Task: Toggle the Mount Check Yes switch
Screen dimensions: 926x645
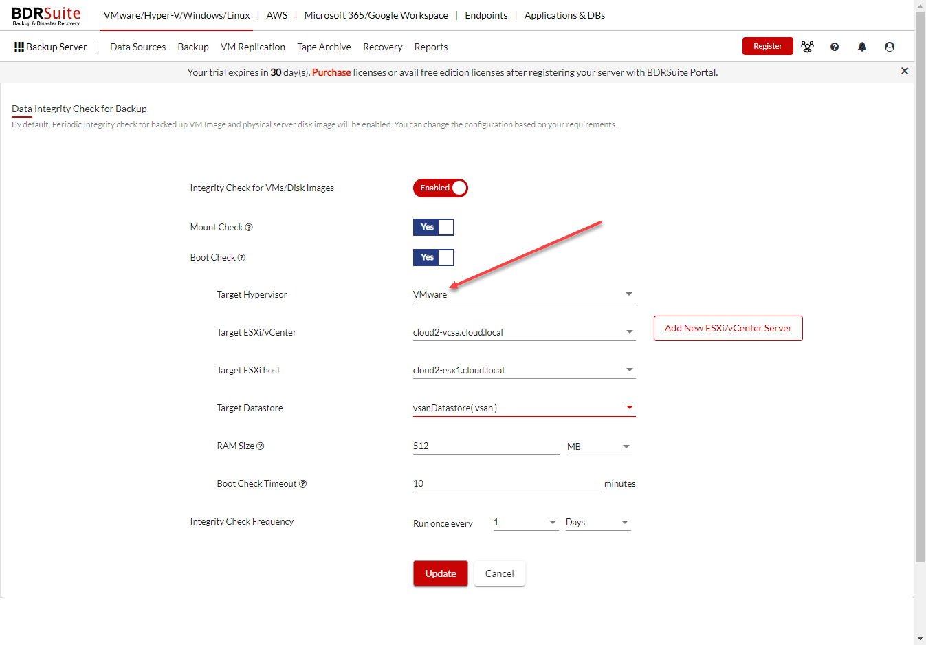Action: pyautogui.click(x=434, y=227)
